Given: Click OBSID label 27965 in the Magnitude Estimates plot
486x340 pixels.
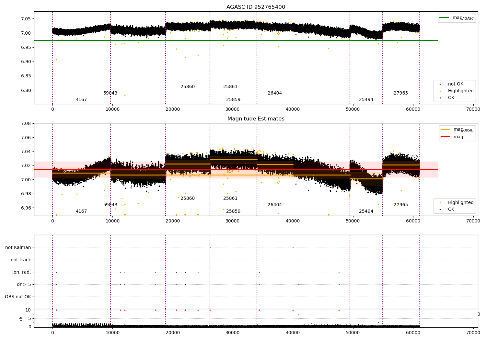Looking at the screenshot, I should click(401, 205).
